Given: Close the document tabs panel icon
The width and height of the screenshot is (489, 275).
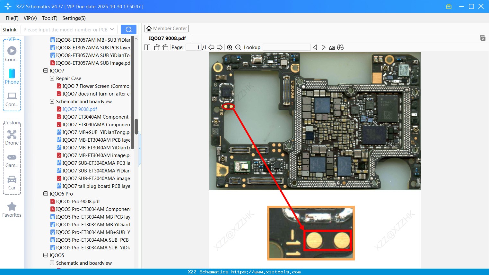Looking at the screenshot, I should (482, 38).
